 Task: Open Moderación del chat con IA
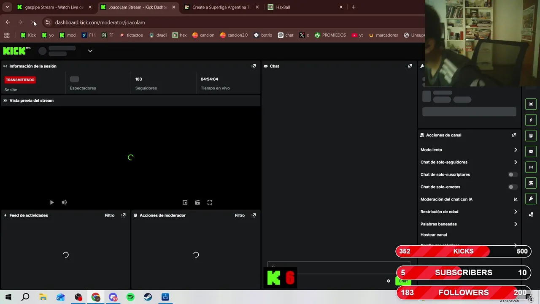click(x=469, y=199)
